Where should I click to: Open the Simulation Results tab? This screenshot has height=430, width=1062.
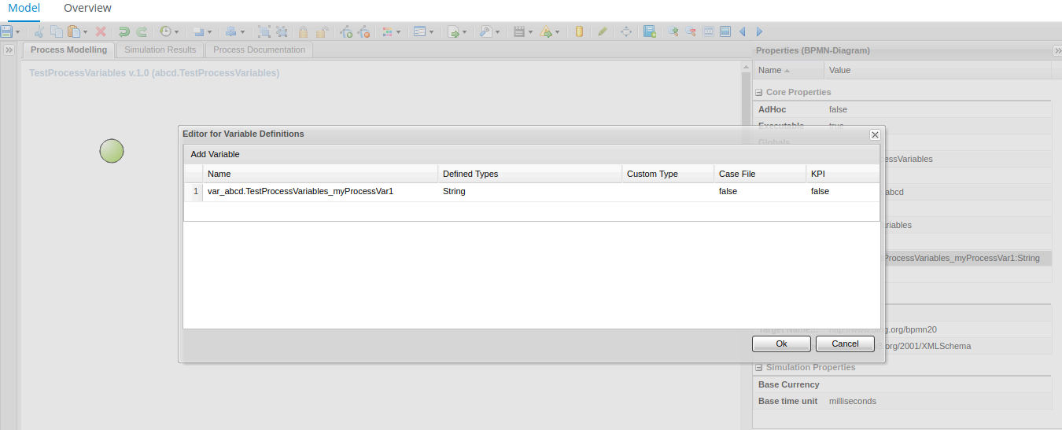click(160, 50)
